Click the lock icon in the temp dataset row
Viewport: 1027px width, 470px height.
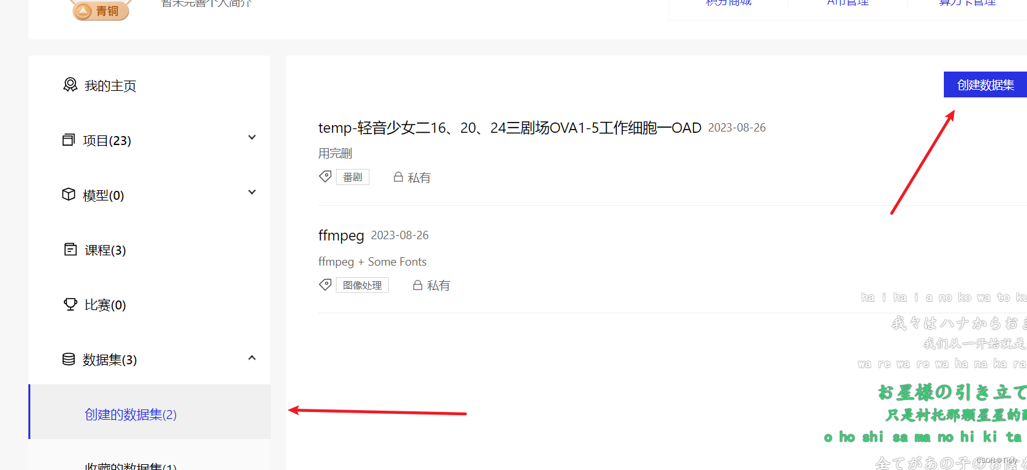tap(398, 177)
